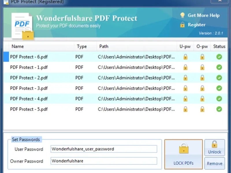Click the Set Passwords group label
231x173 pixels.
tap(26, 140)
